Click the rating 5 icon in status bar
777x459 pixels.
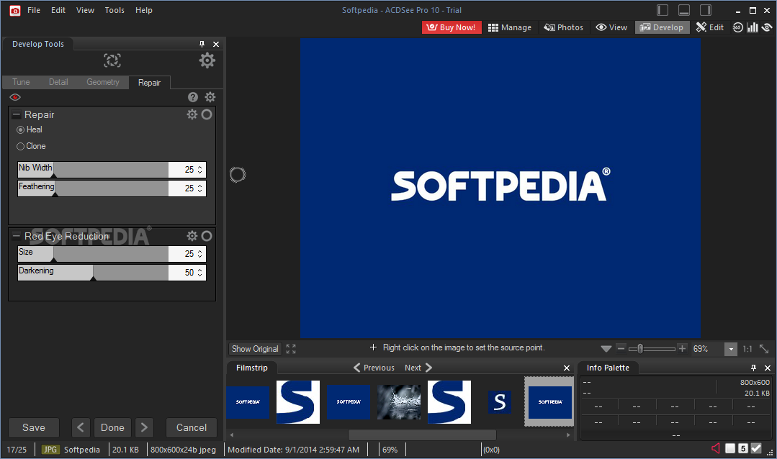[743, 449]
